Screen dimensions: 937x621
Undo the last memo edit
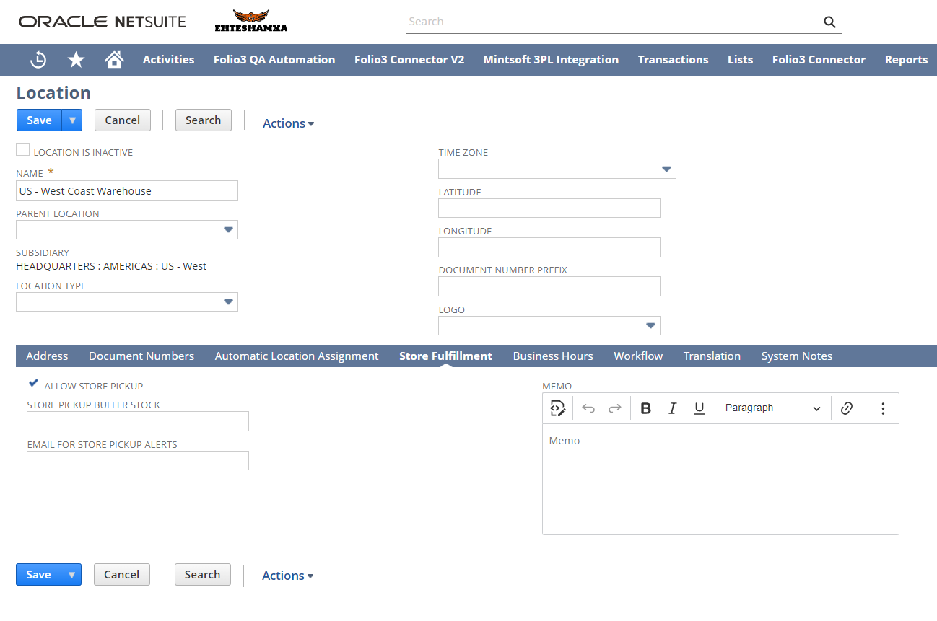[588, 408]
